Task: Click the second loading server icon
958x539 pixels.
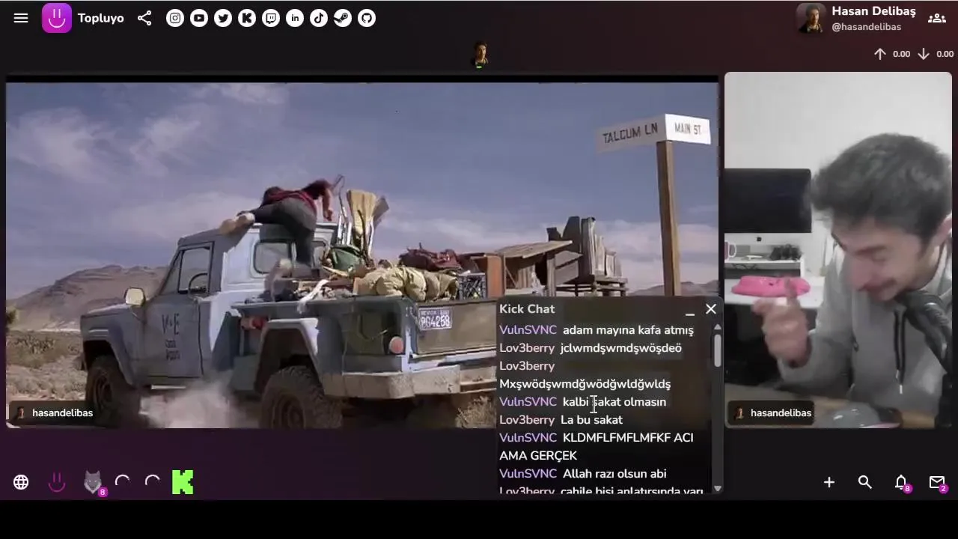Action: click(x=153, y=482)
